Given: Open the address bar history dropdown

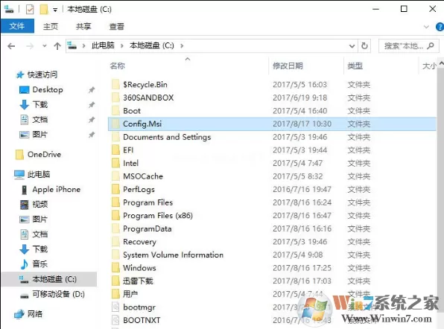Looking at the screenshot, I should [x=352, y=46].
